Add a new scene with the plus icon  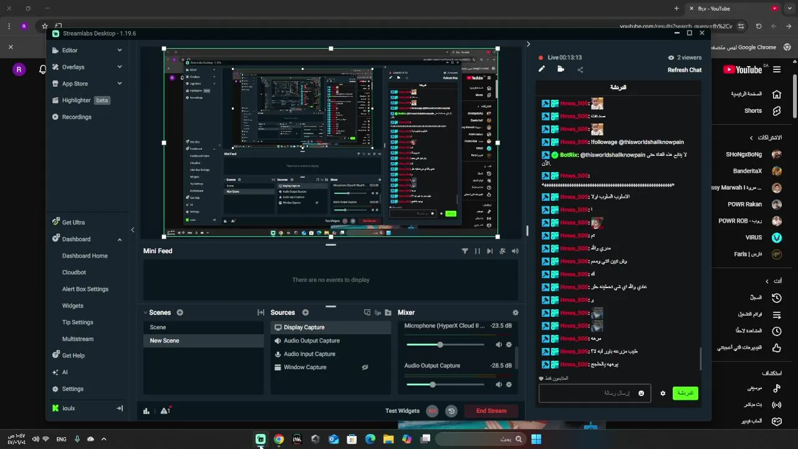180,312
